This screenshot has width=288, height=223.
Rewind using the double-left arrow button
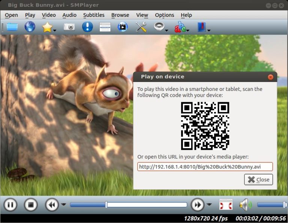click(x=52, y=205)
